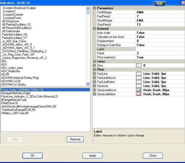Edit the FastPeriod value 7

click(x=160, y=16)
